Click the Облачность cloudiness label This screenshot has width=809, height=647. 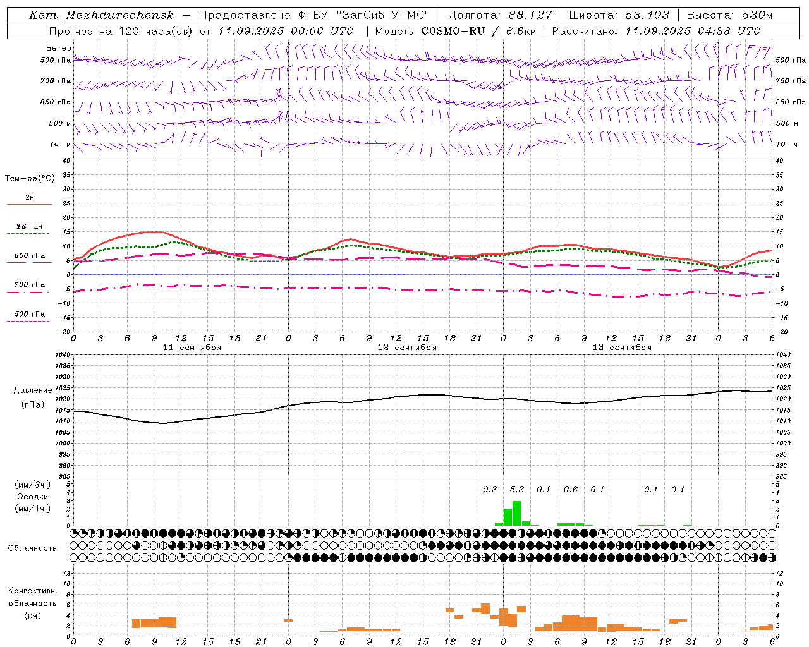32,548
